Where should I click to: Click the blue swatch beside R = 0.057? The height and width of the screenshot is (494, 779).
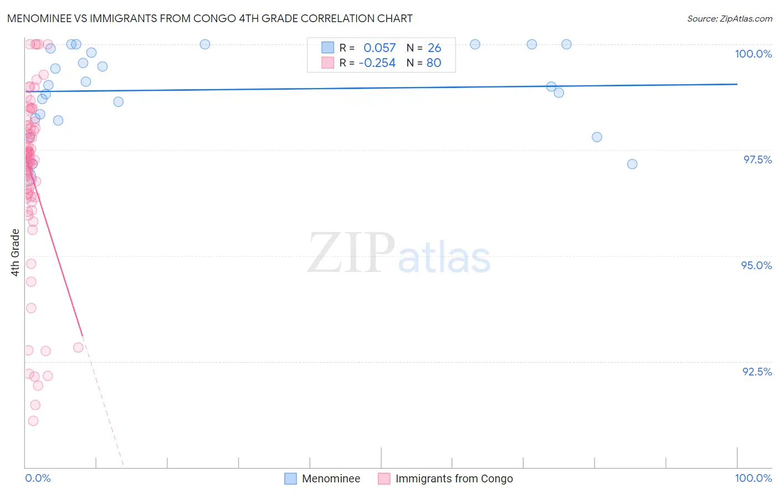(328, 48)
